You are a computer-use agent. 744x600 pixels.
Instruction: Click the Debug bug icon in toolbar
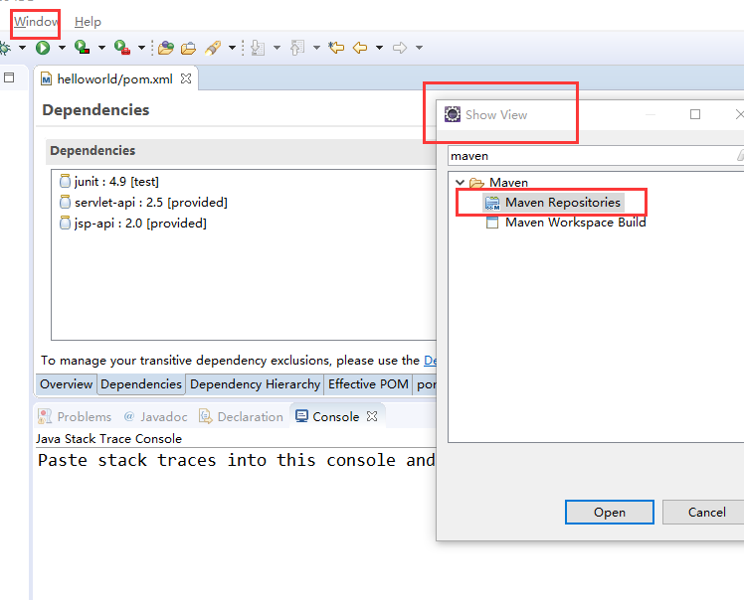pos(4,48)
